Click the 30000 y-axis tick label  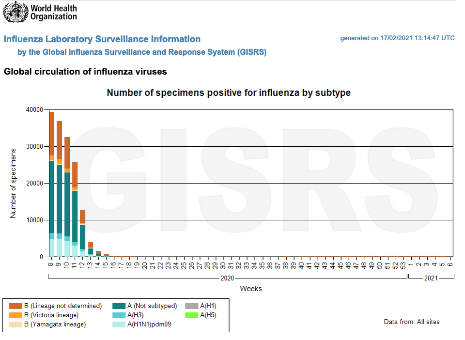tap(34, 146)
